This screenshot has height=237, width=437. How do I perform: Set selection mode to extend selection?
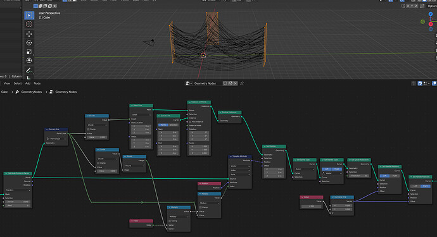pyautogui.click(x=41, y=6)
